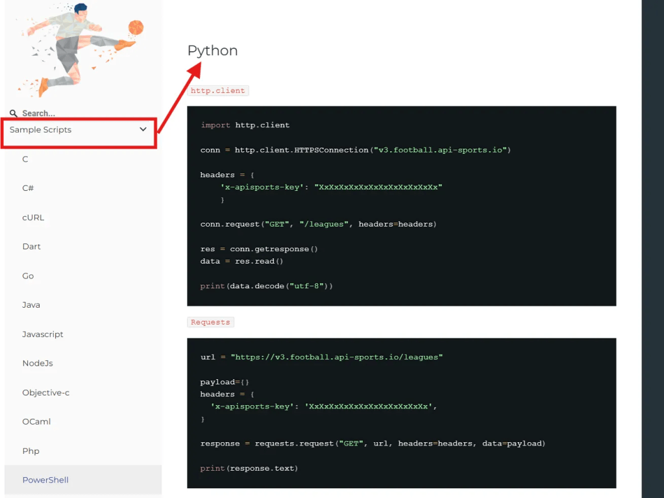Screen dimensions: 664x498
Task: Open the Go sample script
Action: [x=28, y=276]
